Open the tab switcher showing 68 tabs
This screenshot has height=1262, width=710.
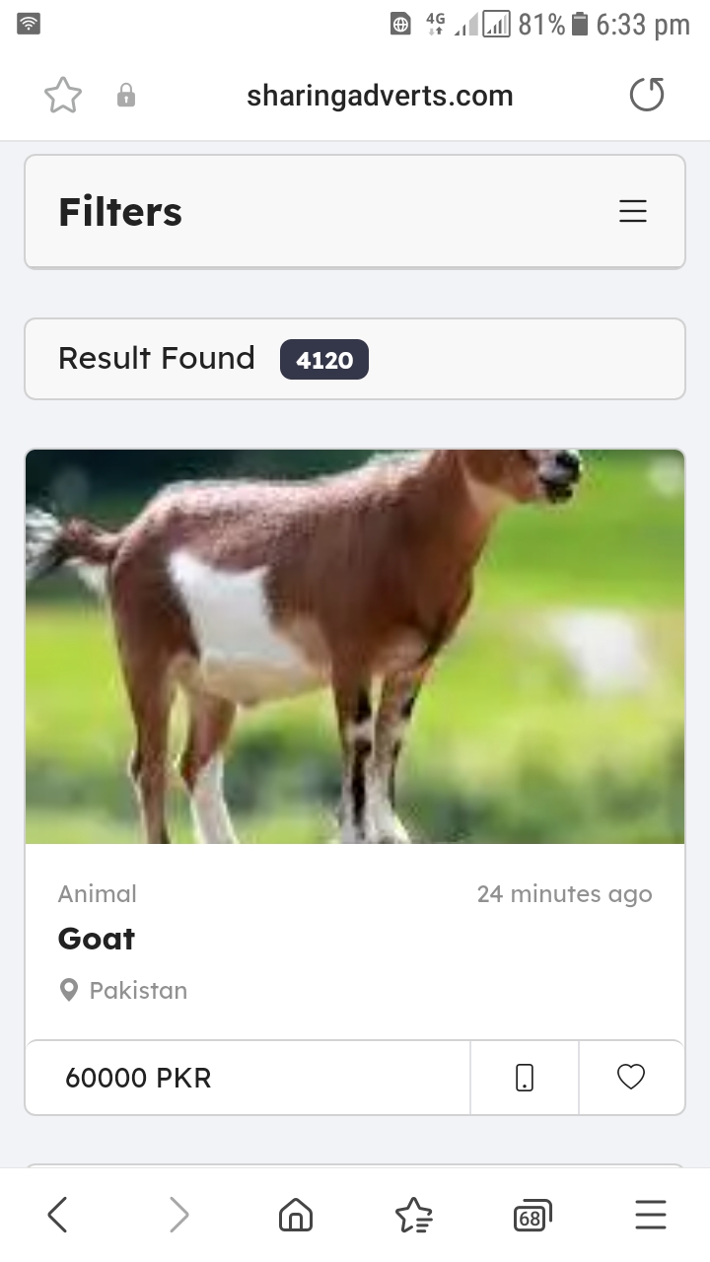532,1216
